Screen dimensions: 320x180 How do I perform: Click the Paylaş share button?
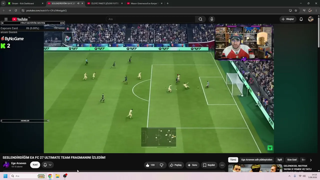tap(175, 165)
